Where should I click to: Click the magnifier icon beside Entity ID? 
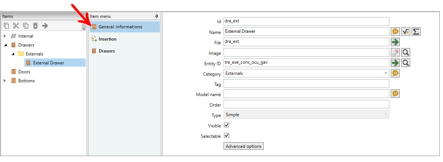(x=405, y=63)
